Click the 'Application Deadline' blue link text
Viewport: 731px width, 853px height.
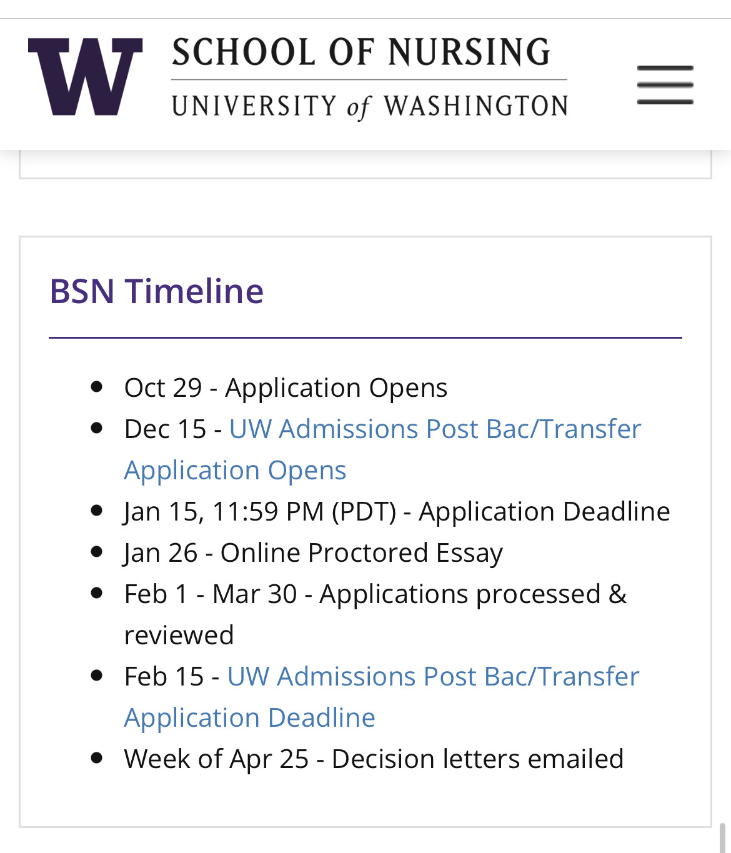click(x=249, y=718)
